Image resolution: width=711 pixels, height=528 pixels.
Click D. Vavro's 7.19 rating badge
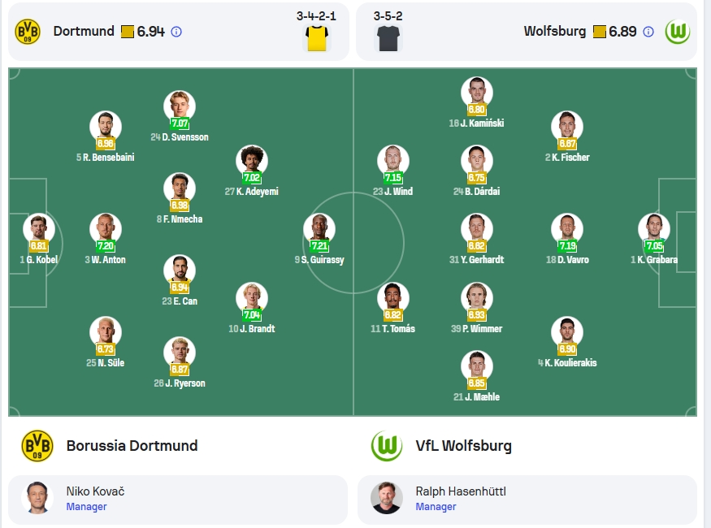(567, 246)
